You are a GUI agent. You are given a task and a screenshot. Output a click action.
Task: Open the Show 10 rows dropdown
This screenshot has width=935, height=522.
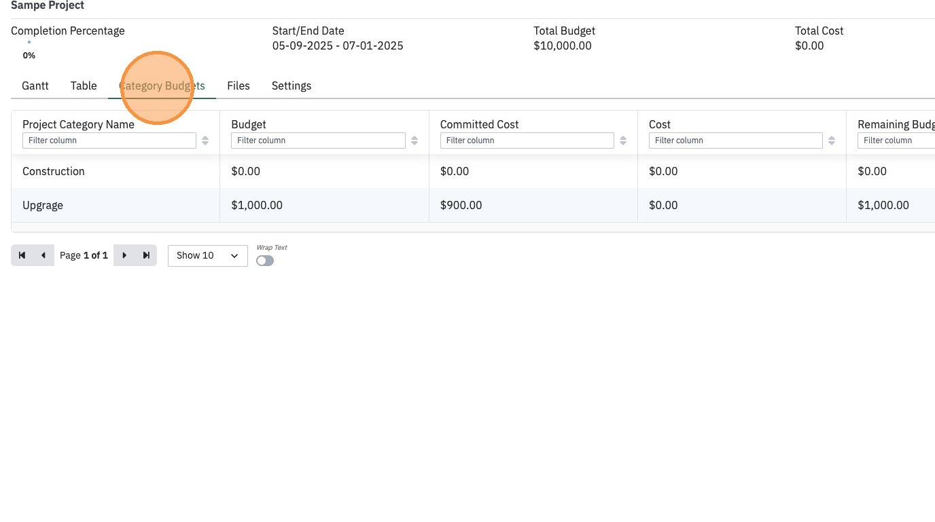pyautogui.click(x=208, y=255)
